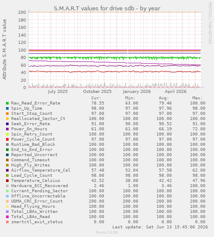This screenshot has height=237, width=214.
Task: Click the dark blue Seek_Error_Rate swatch
Action: click(7, 124)
